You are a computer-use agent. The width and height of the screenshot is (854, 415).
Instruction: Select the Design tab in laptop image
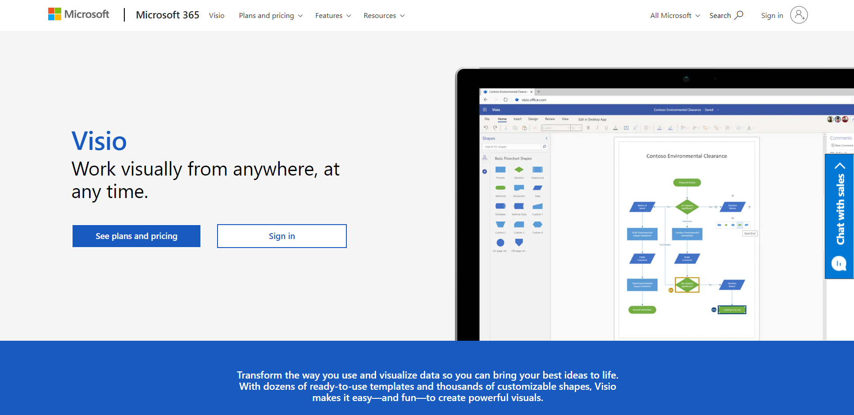pyautogui.click(x=533, y=119)
